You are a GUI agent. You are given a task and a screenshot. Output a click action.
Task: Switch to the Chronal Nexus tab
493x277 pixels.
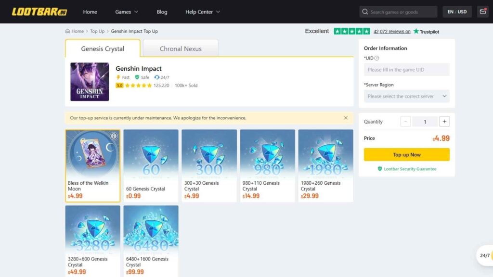click(181, 49)
